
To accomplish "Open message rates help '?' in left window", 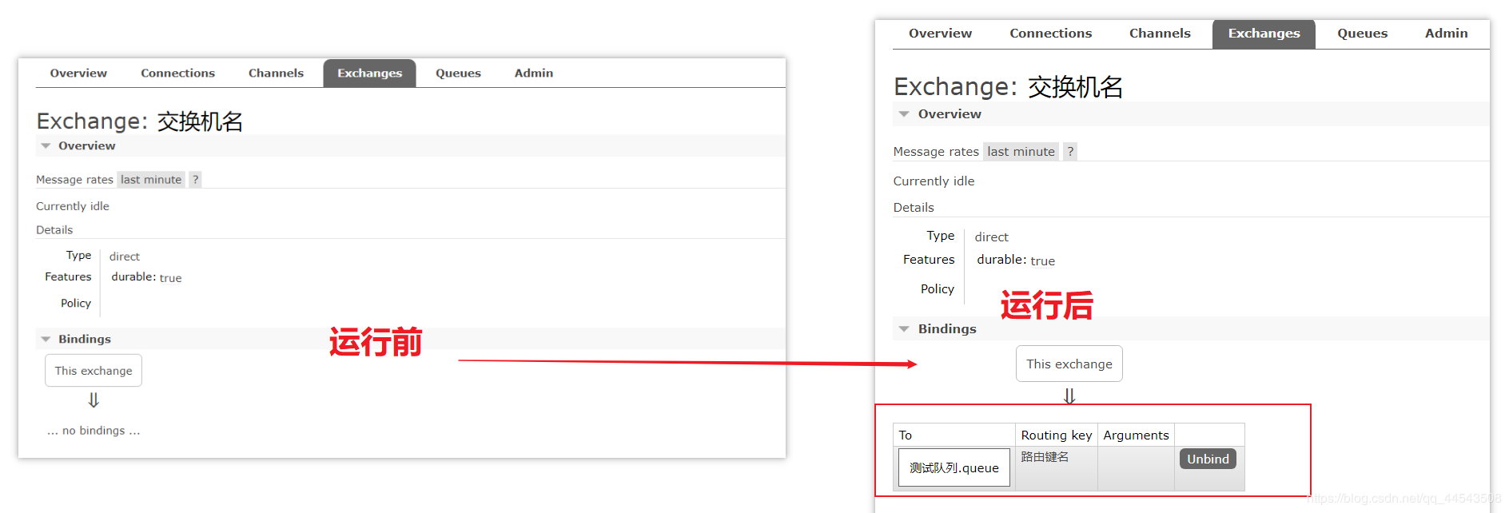I will pos(195,180).
